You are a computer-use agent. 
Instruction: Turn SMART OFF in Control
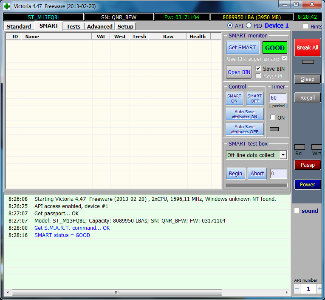255,99
